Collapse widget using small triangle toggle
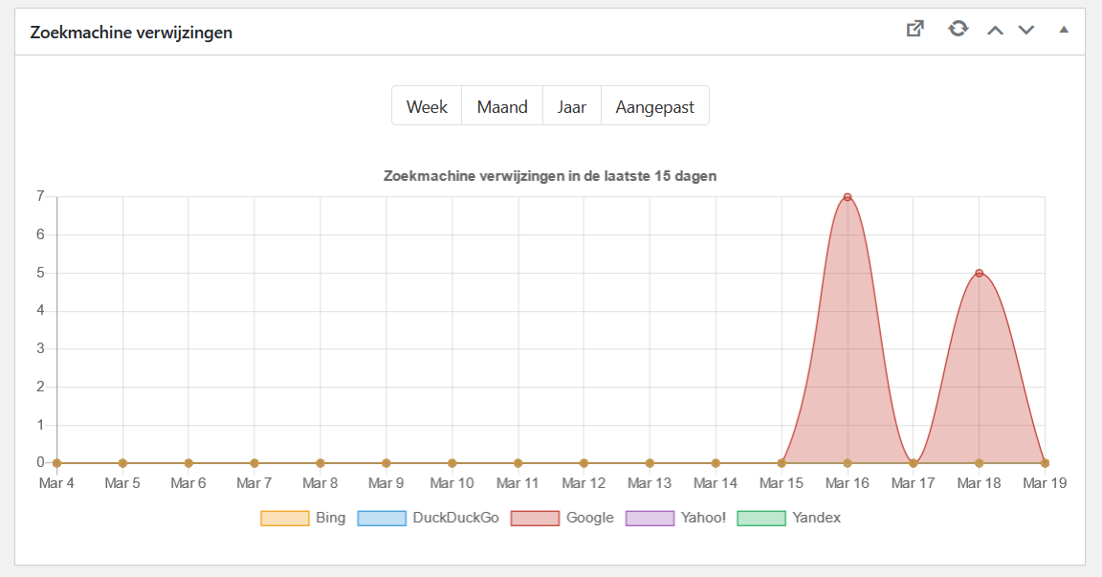Viewport: 1102px width, 577px height. tap(1064, 30)
